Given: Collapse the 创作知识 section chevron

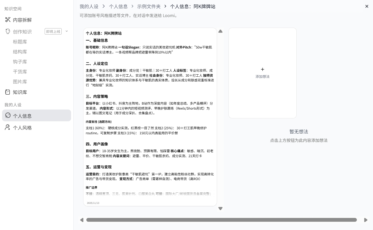Looking at the screenshot, I should pyautogui.click(x=67, y=31).
